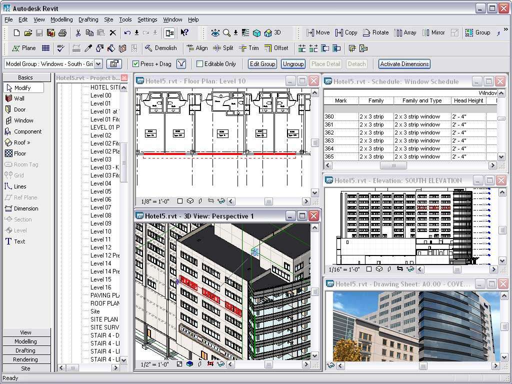The width and height of the screenshot is (512, 384).
Task: Undo the last action
Action: coord(127,32)
